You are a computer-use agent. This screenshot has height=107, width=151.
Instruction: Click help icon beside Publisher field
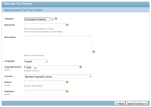click(x=67, y=91)
